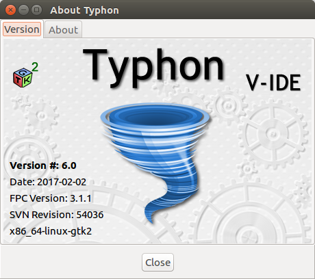315x279 pixels.
Task: Click the Version #: 6.0 text
Action: coord(43,165)
